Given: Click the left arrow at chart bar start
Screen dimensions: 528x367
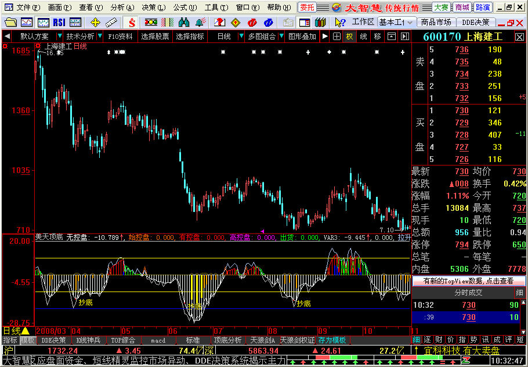Looking at the screenshot, I should coord(7,37).
